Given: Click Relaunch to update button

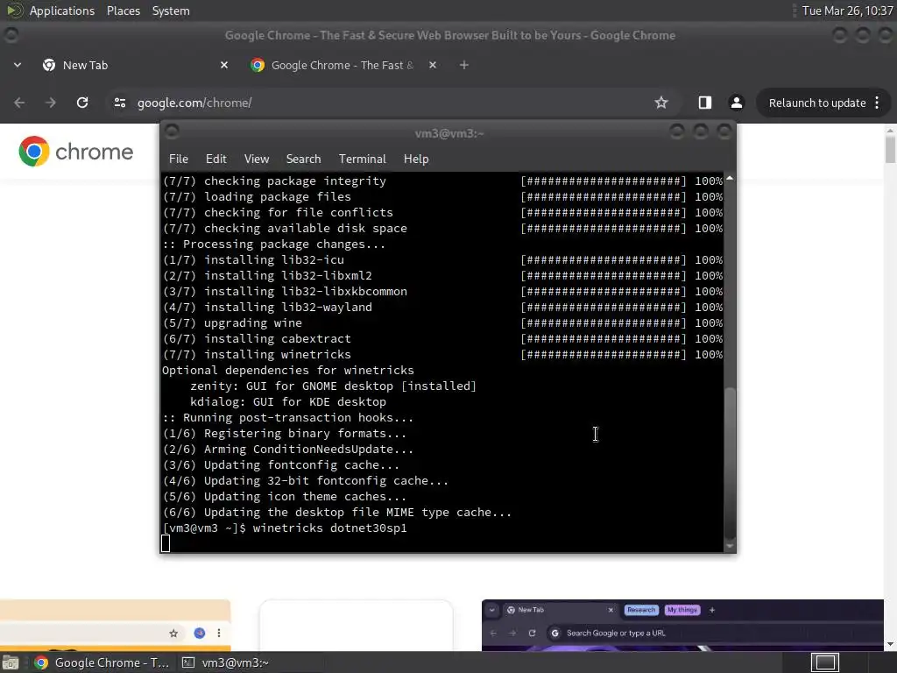Looking at the screenshot, I should 817,103.
